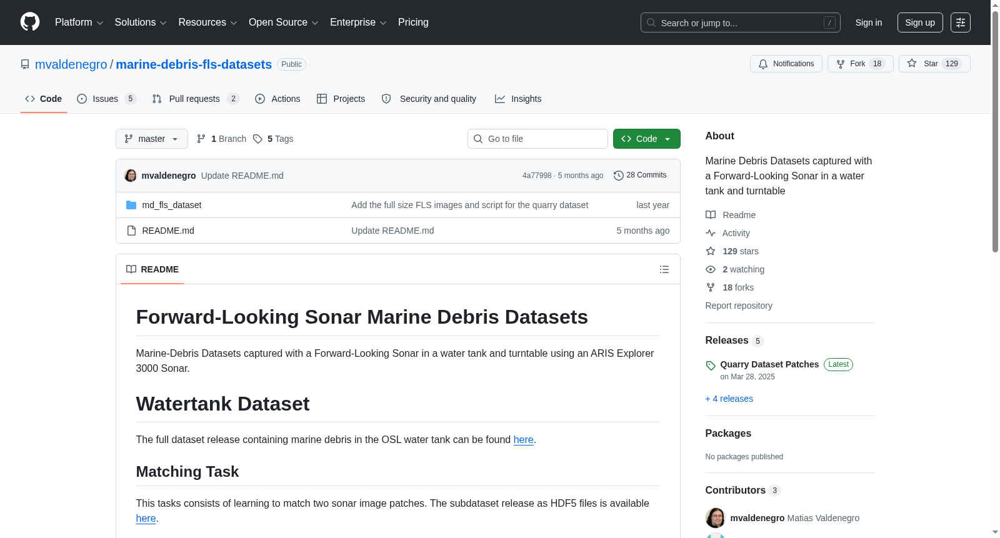
Task: Click the Sign up button
Action: [x=920, y=22]
